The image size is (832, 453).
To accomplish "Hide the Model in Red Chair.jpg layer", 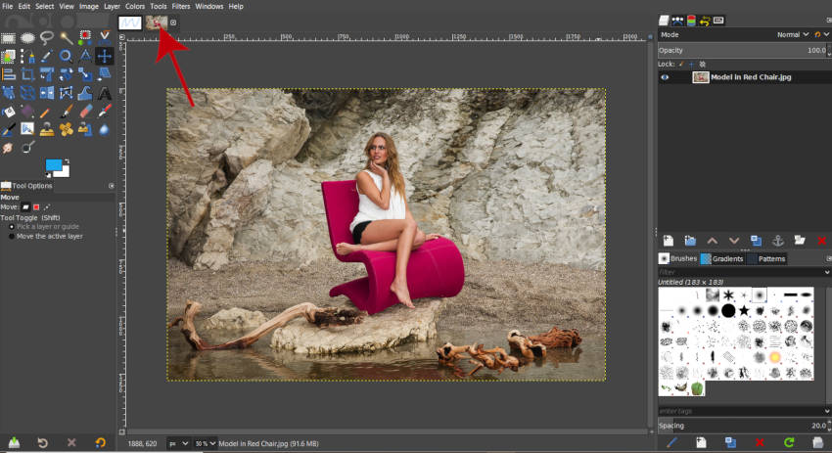I will pos(666,77).
